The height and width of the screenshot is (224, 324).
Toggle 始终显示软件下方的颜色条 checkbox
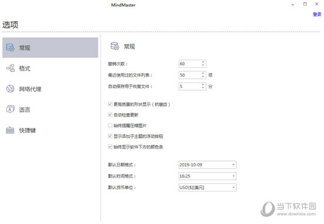click(x=110, y=147)
